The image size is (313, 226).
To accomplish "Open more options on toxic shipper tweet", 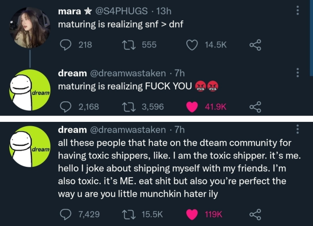I will pos(298,129).
